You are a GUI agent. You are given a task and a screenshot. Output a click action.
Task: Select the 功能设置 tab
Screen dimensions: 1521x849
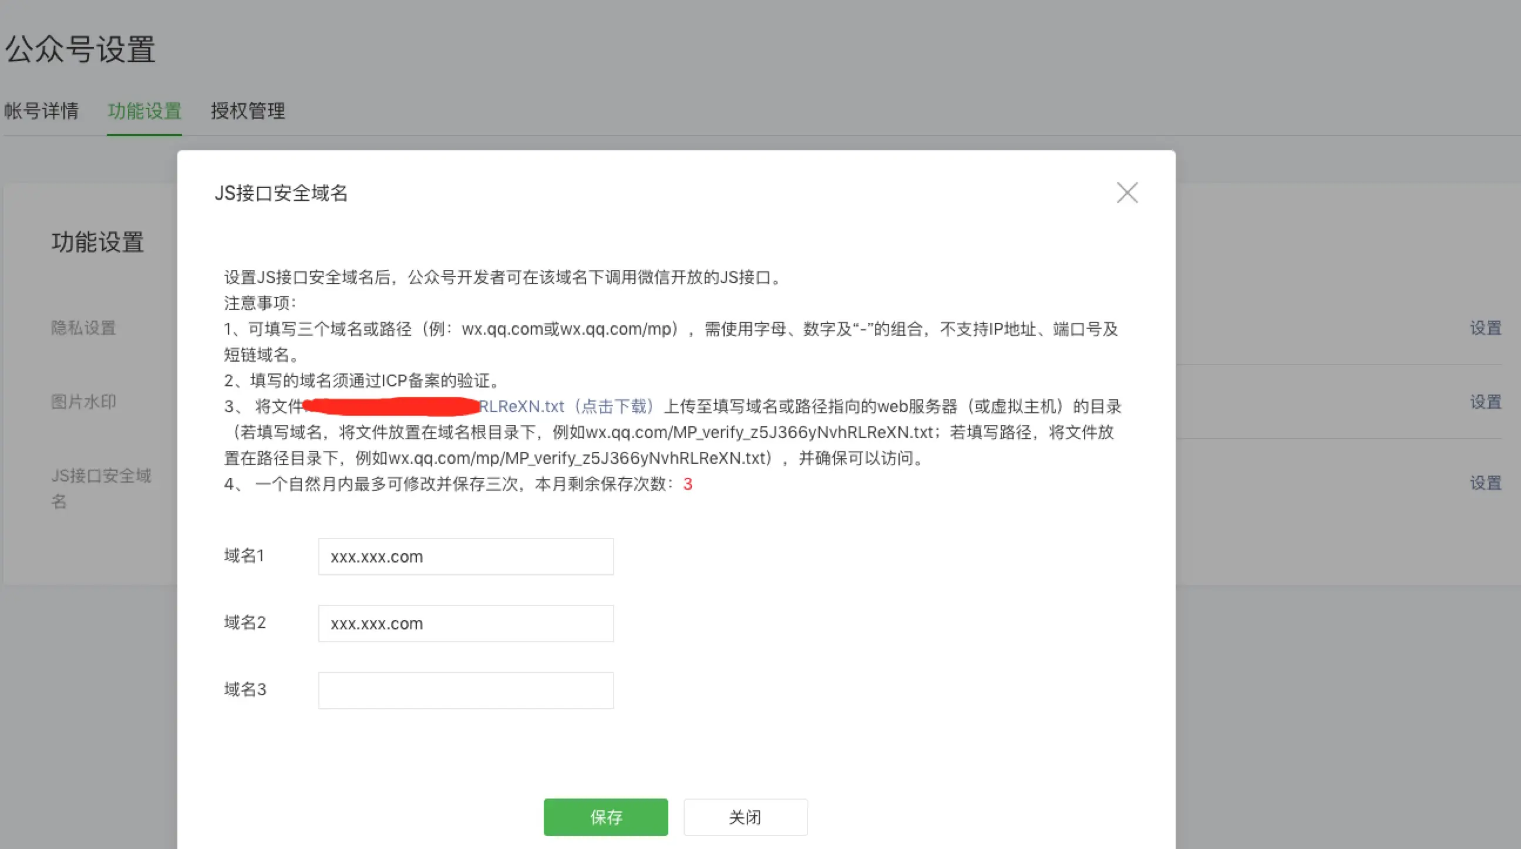tap(144, 110)
